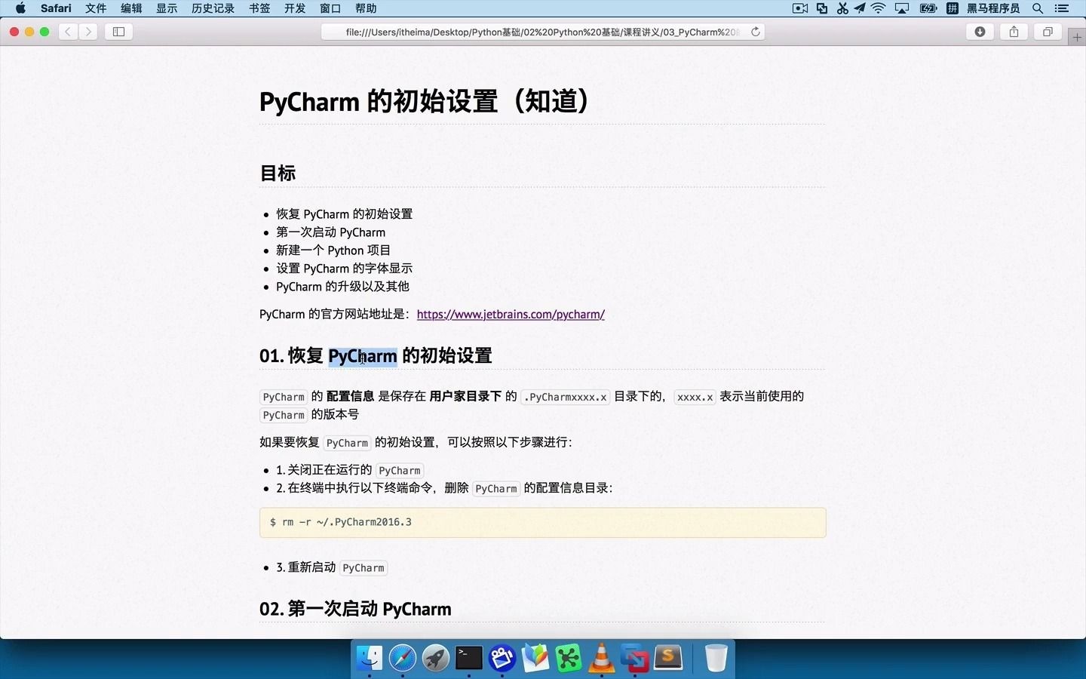The width and height of the screenshot is (1086, 679).
Task: Open VMware Fusion from the Dock
Action: coord(634,658)
